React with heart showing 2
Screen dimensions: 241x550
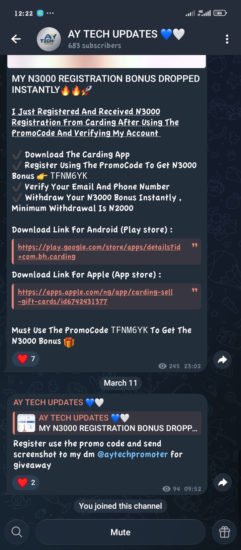pyautogui.click(x=26, y=483)
